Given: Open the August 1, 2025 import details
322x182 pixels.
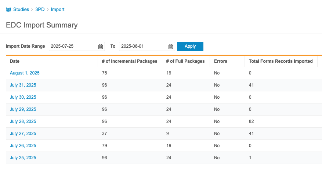Looking at the screenshot, I should [x=25, y=73].
